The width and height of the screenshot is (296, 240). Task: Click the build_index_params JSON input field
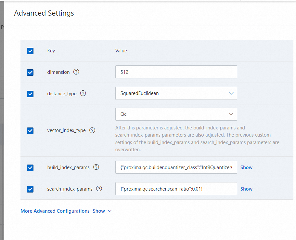176,167
